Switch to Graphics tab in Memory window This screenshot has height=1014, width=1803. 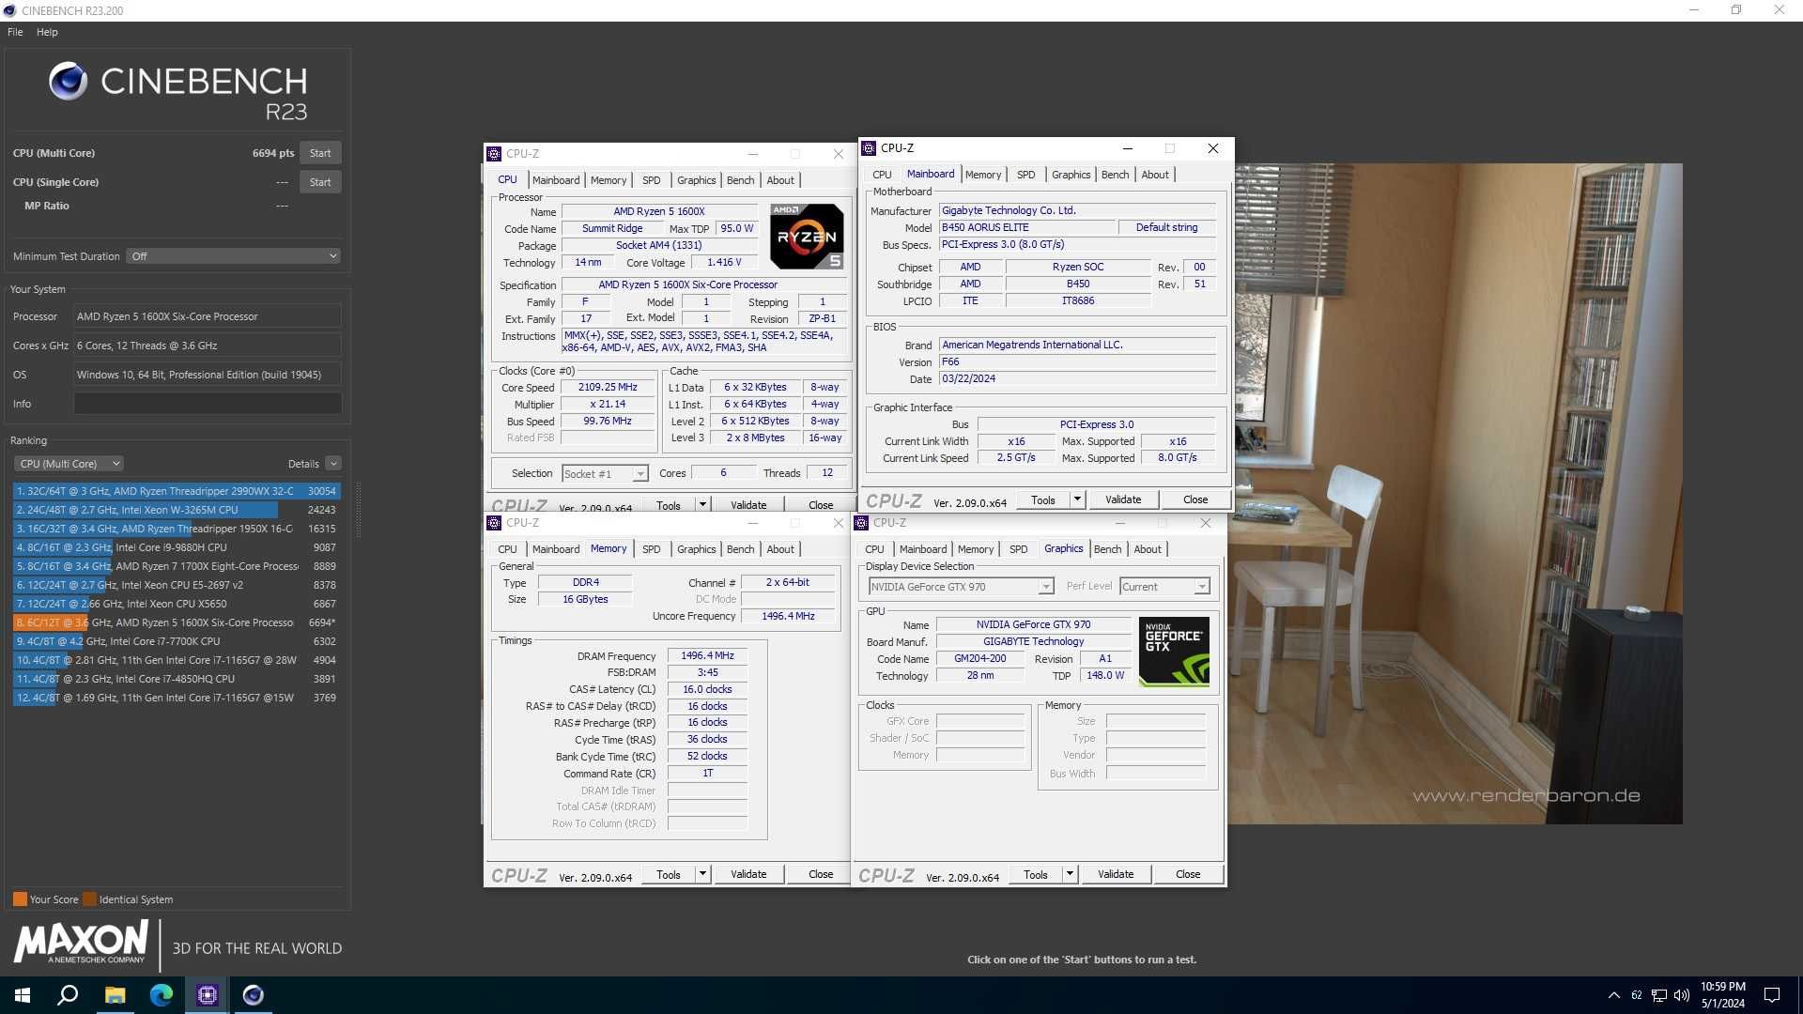(x=696, y=549)
